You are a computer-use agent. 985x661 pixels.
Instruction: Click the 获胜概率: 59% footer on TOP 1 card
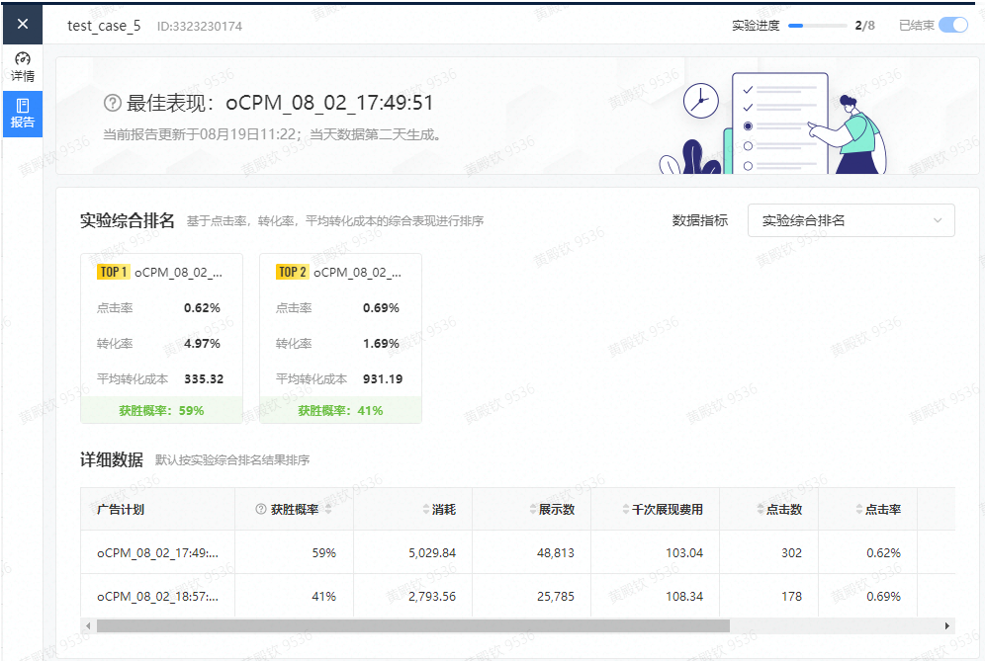pos(161,411)
